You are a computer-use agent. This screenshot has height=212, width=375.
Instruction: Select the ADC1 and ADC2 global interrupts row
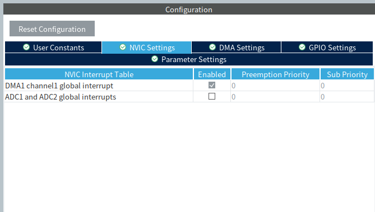pyautogui.click(x=189, y=97)
